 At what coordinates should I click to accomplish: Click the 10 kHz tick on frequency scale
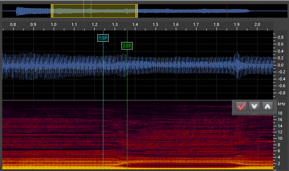pyautogui.click(x=280, y=138)
